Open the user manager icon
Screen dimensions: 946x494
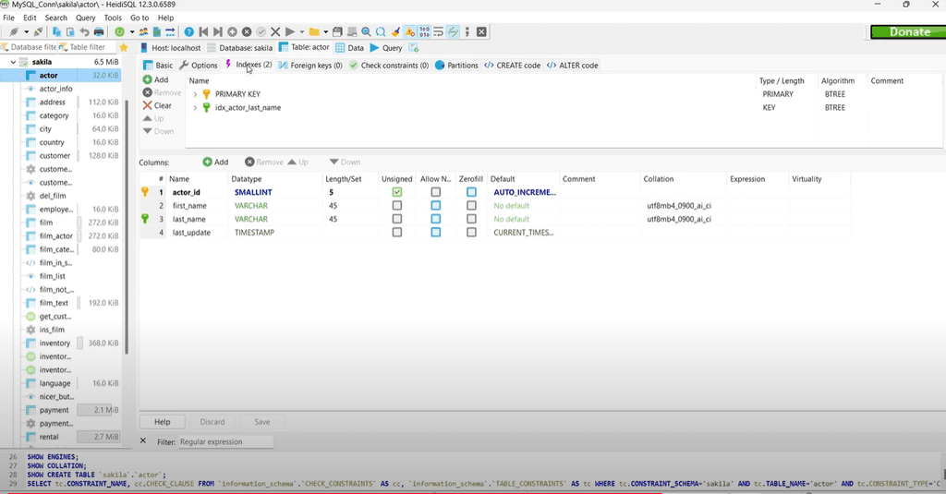point(143,32)
